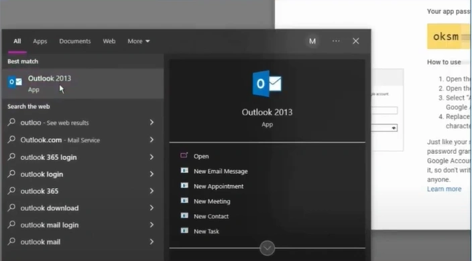472x261 pixels.
Task: Click 'outlook 365 login' suggestion text
Action: pyautogui.click(x=48, y=157)
